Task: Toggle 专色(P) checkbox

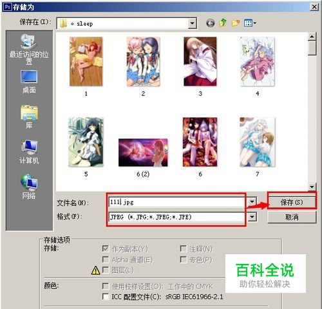Action: pyautogui.click(x=183, y=259)
